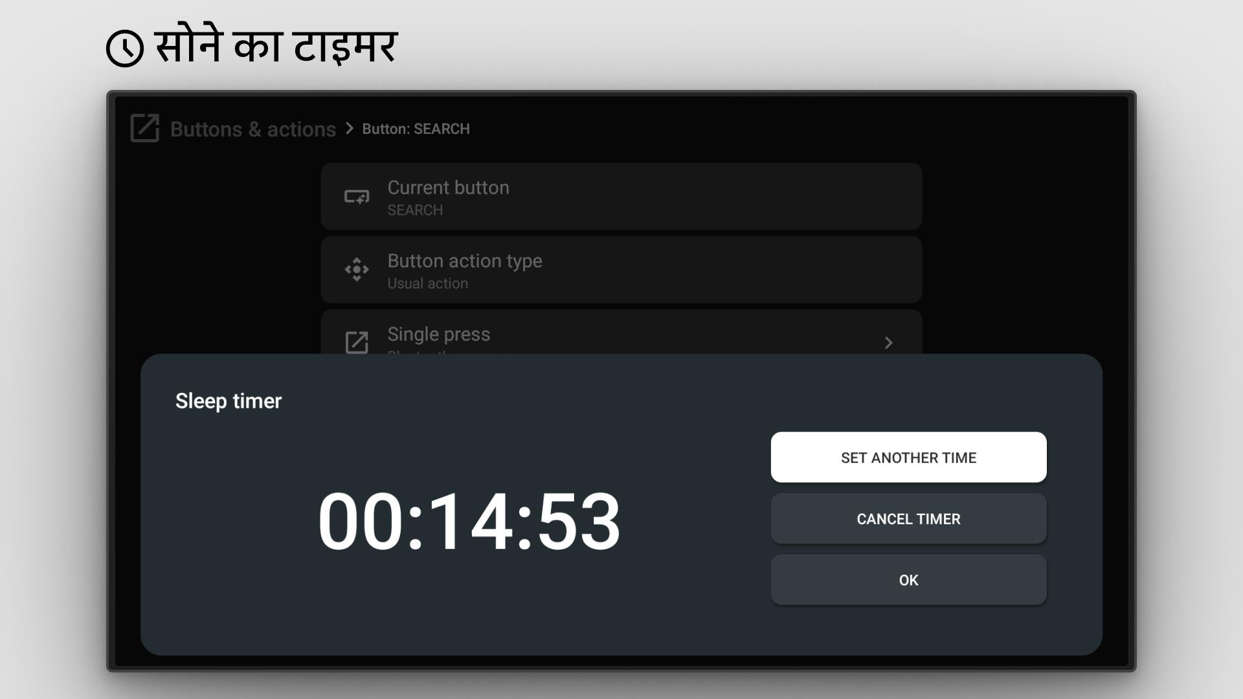Open the Buttons & actions external-link icon
The height and width of the screenshot is (699, 1243).
click(145, 128)
